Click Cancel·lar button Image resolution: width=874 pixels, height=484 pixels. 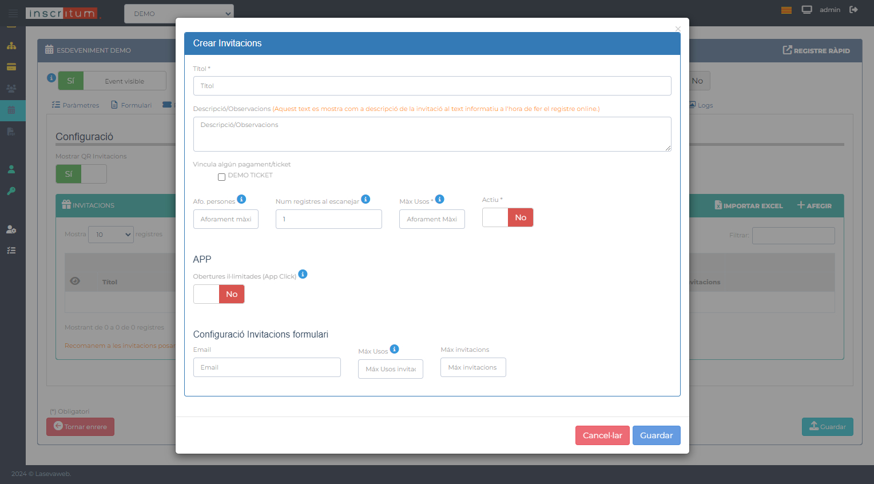(x=602, y=435)
